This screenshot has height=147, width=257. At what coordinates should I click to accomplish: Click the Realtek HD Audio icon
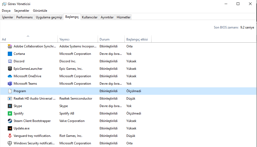(x=10, y=99)
